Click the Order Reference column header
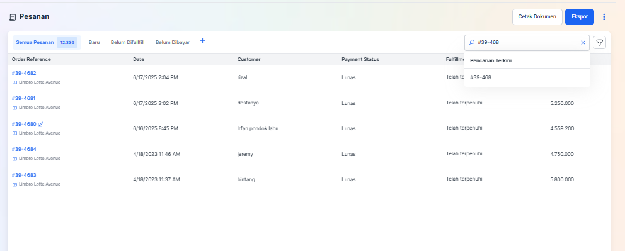625x251 pixels. (31, 59)
